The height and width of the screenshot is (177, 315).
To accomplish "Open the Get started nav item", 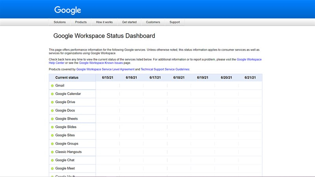I will click(x=129, y=22).
